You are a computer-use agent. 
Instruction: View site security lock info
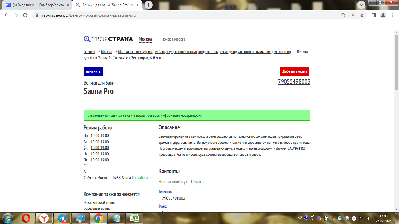tap(37, 15)
